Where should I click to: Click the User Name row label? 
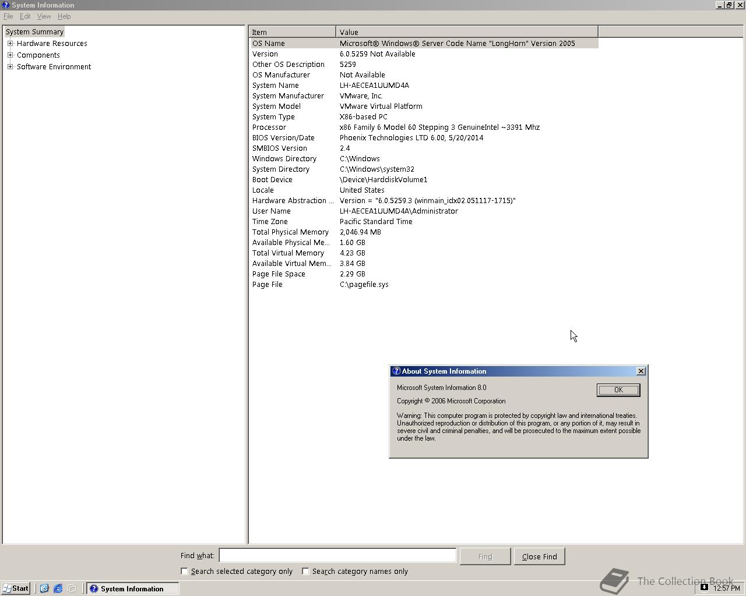(272, 211)
